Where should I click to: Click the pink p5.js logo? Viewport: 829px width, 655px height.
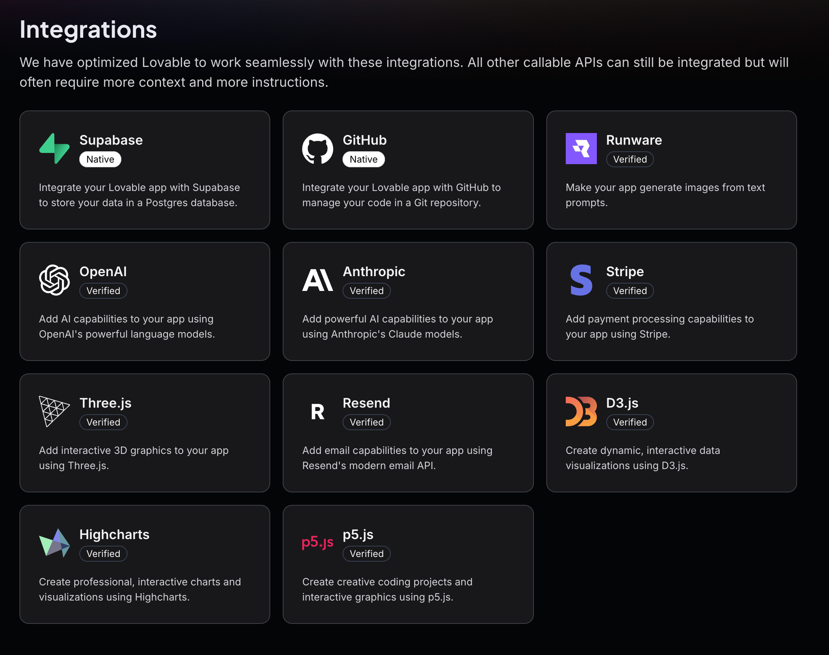click(x=318, y=542)
